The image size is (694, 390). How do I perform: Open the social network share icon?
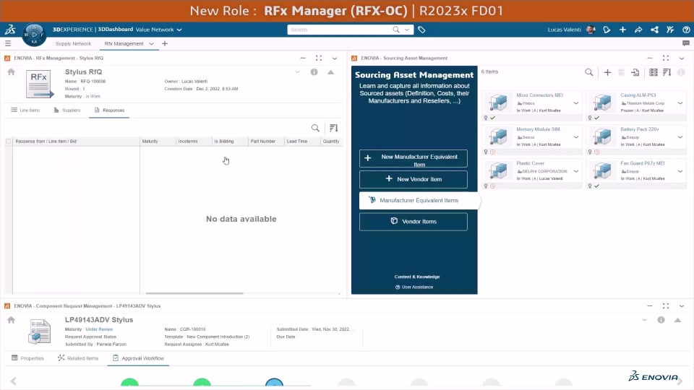click(x=654, y=30)
